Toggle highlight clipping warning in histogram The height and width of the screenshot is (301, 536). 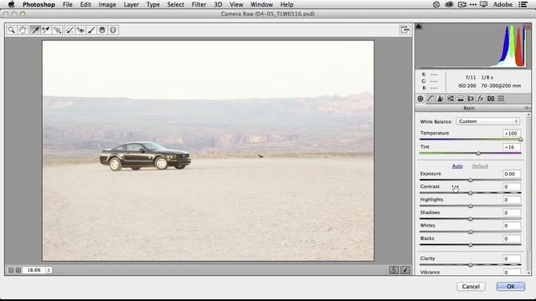(528, 26)
